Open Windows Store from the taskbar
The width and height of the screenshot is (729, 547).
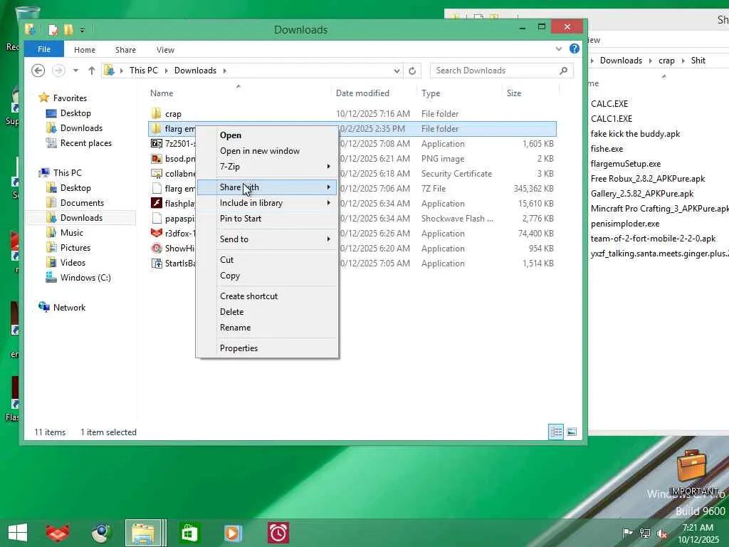tap(189, 533)
